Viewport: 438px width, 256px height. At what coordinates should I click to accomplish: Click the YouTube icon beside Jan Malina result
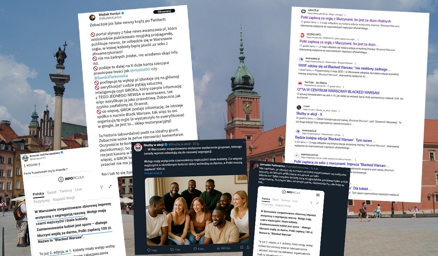[x=300, y=83]
